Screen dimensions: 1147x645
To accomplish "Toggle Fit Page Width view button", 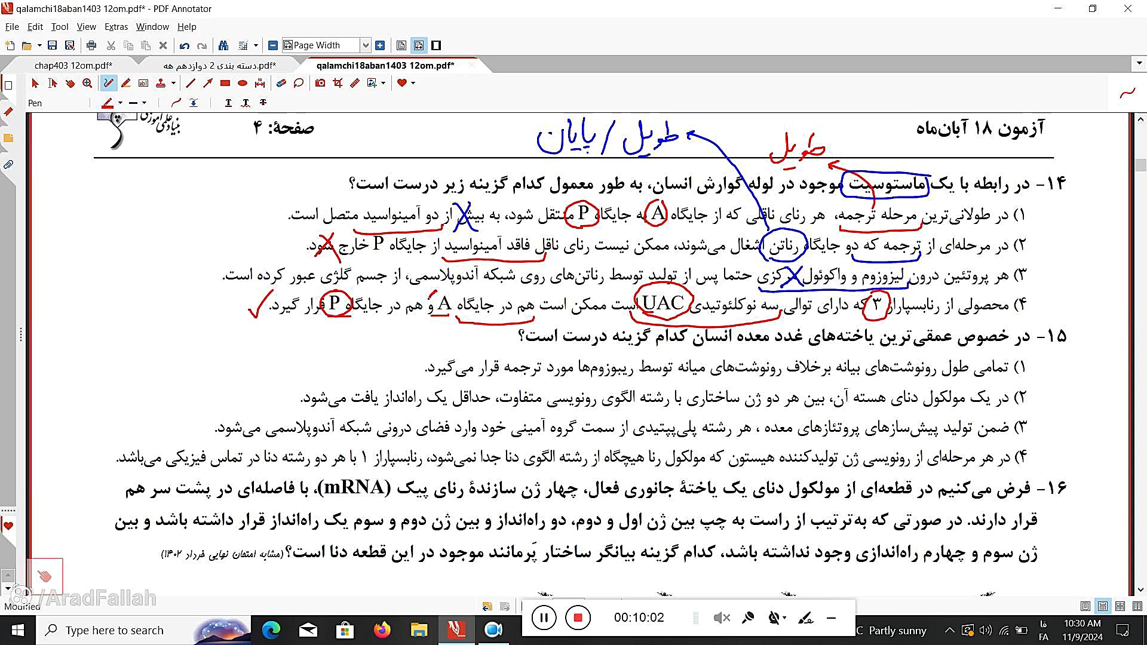I will pos(419,45).
